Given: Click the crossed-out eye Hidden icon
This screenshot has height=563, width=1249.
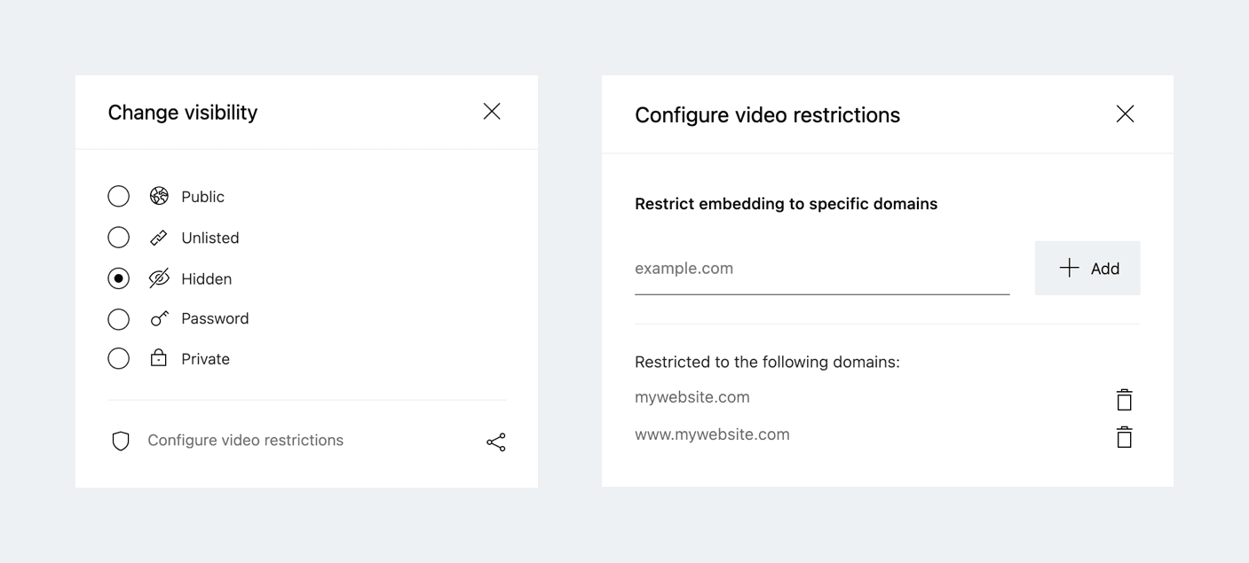Looking at the screenshot, I should pos(159,278).
